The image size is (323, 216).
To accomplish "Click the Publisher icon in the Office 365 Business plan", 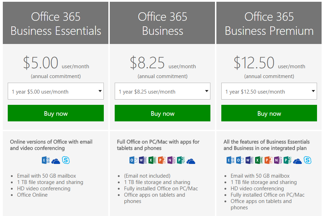I will [180, 160].
